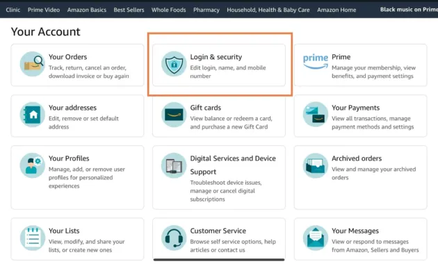Navigate to Whole Foods
Image resolution: width=438 pixels, height=264 pixels.
168,10
